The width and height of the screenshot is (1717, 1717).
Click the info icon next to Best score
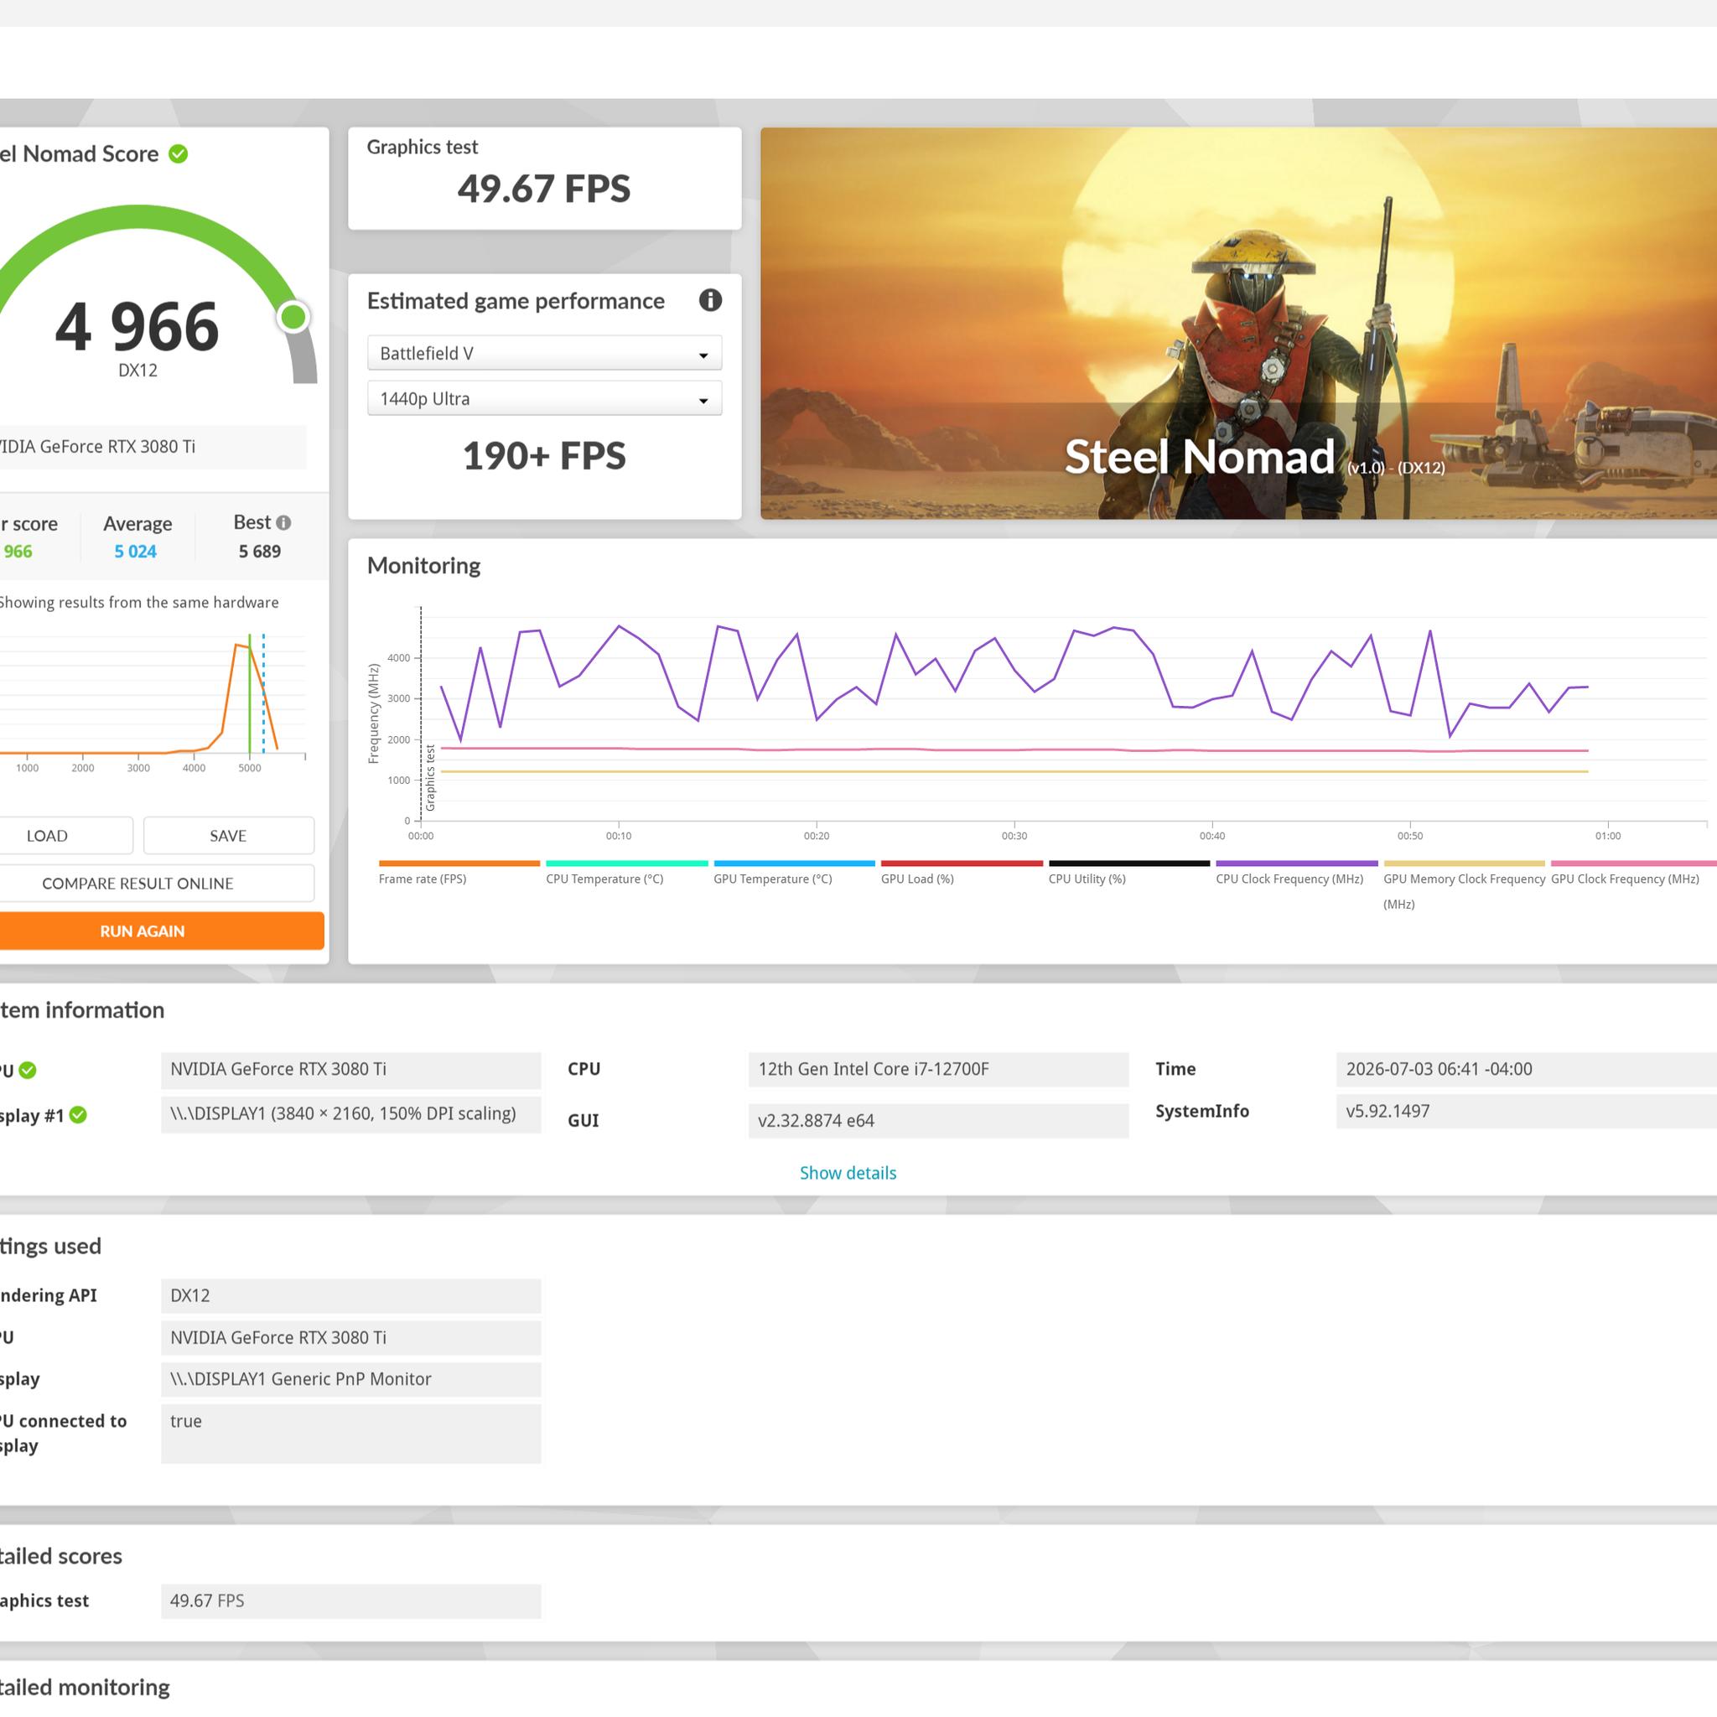coord(283,522)
